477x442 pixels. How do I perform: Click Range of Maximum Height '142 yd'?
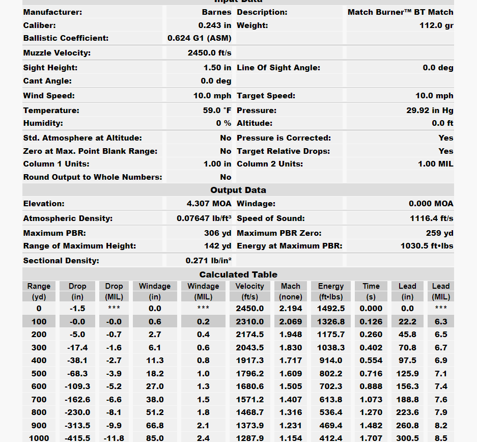click(217, 246)
